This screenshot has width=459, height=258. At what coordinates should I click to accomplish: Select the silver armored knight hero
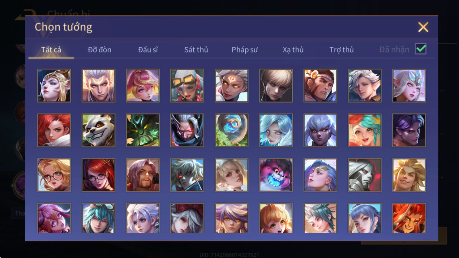pyautogui.click(x=365, y=175)
